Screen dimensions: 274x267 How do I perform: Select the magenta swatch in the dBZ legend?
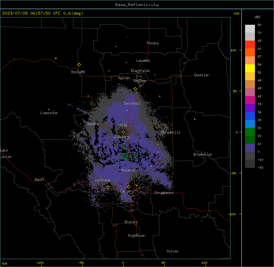(x=250, y=100)
